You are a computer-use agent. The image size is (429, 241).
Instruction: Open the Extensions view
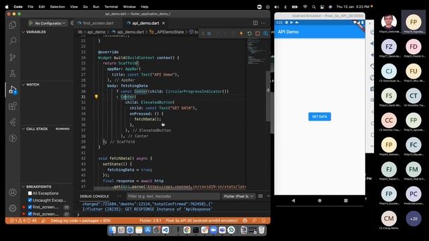coord(13,106)
